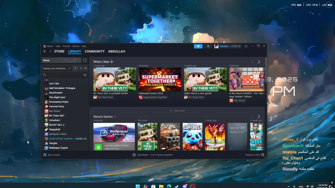The width and height of the screenshot is (335, 188).
Task: Open the CUFFBUST game cover
Action: tap(193, 137)
